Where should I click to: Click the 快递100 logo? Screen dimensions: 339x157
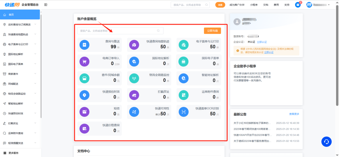[x=12, y=4]
